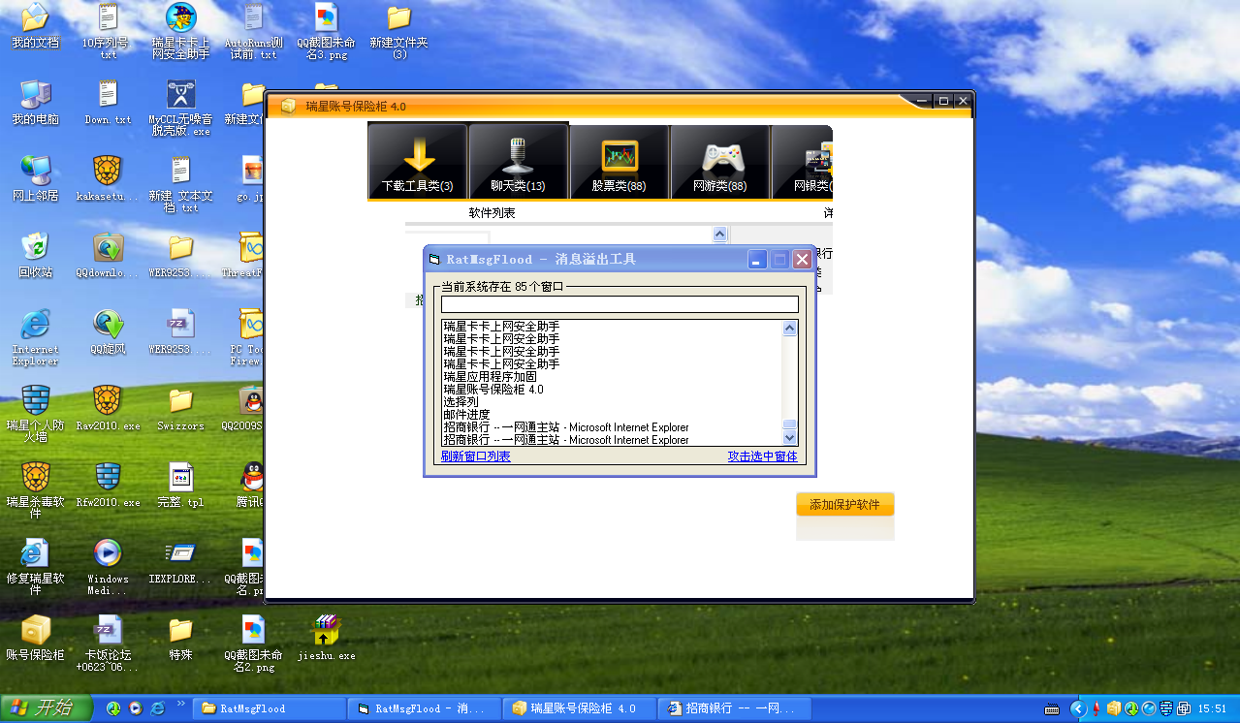
Task: Select the 账号保险柜 desktop icon
Action: (x=35, y=637)
